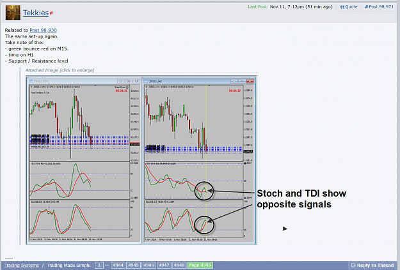The image size is (400, 270).
Task: Open the Post 98,971 permalink
Action: pos(379,7)
